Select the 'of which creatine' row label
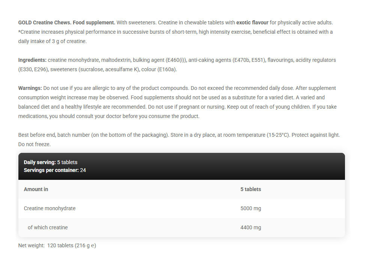Screen dimensions: 366x269 click(48, 227)
